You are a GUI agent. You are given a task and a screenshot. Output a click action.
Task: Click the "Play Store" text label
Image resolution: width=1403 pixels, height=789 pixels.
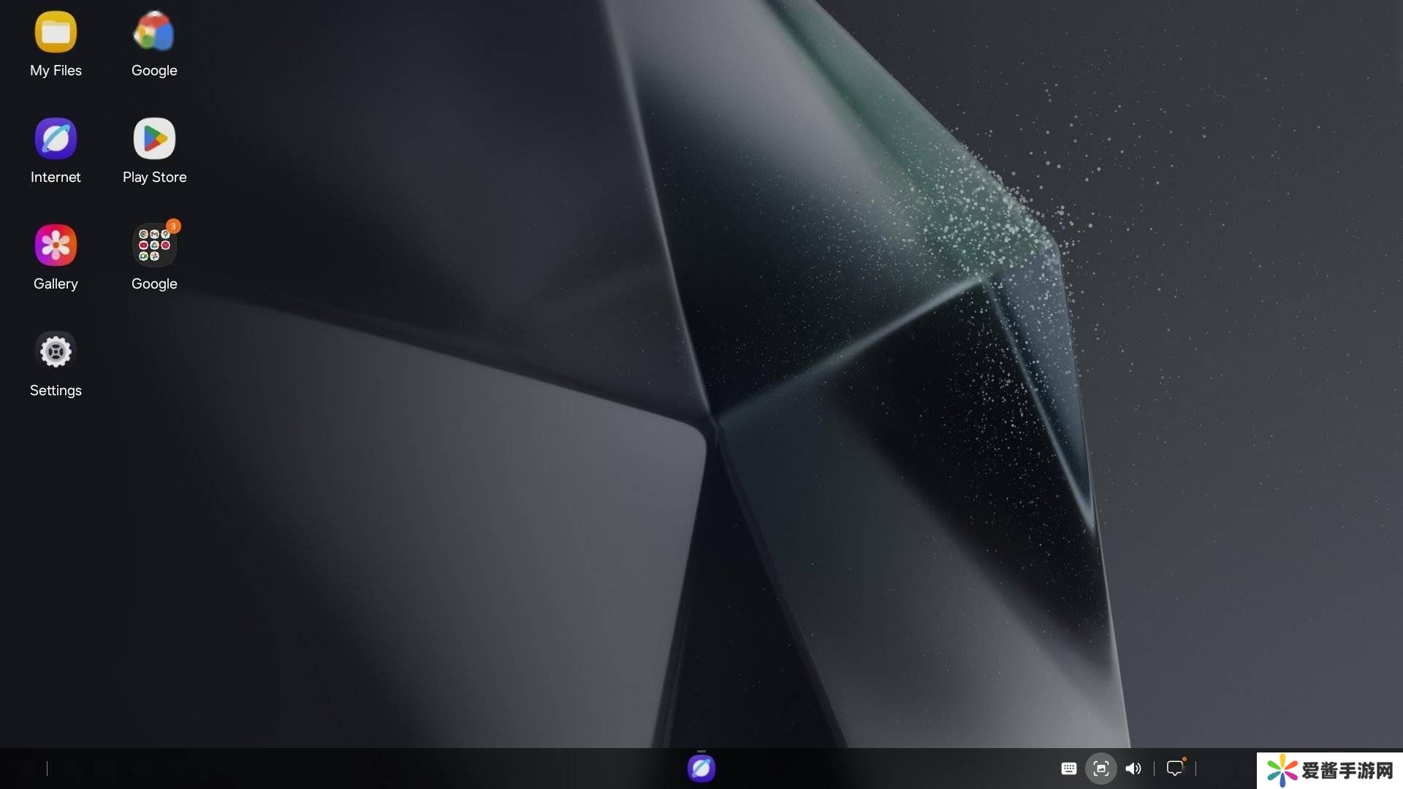pyautogui.click(x=154, y=178)
